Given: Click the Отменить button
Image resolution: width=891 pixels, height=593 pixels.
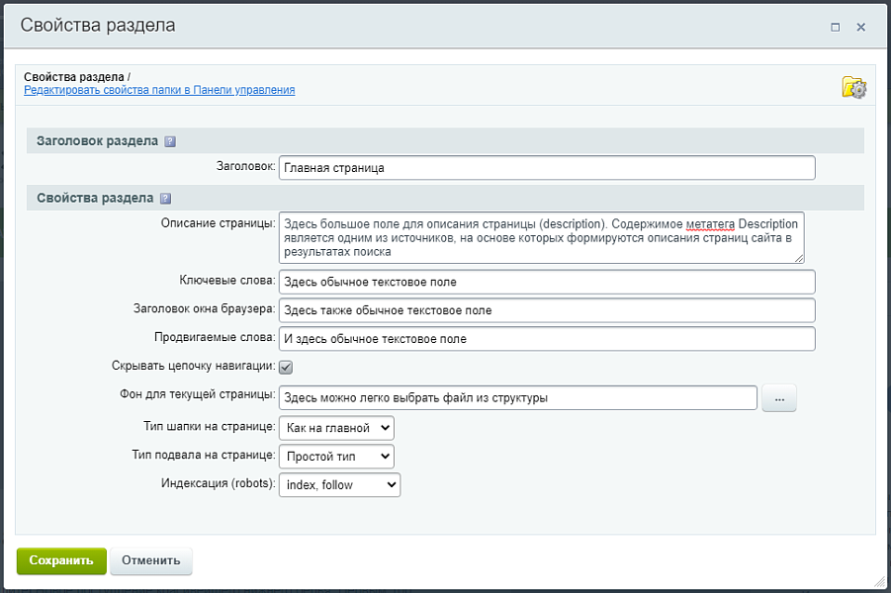Looking at the screenshot, I should (151, 560).
